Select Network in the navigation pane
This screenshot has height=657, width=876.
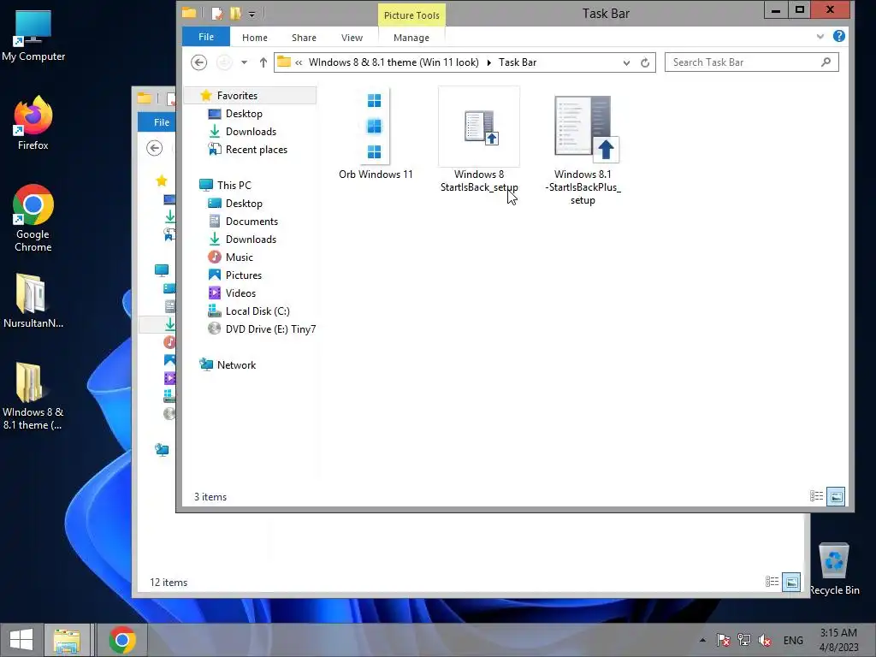(236, 364)
